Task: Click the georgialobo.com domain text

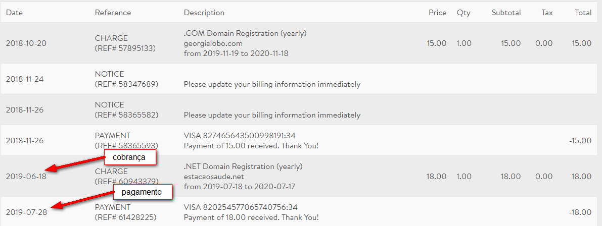Action: click(x=218, y=43)
